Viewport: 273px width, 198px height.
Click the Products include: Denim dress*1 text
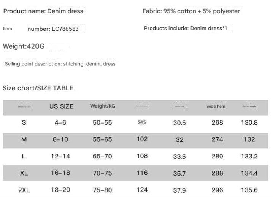186,29
